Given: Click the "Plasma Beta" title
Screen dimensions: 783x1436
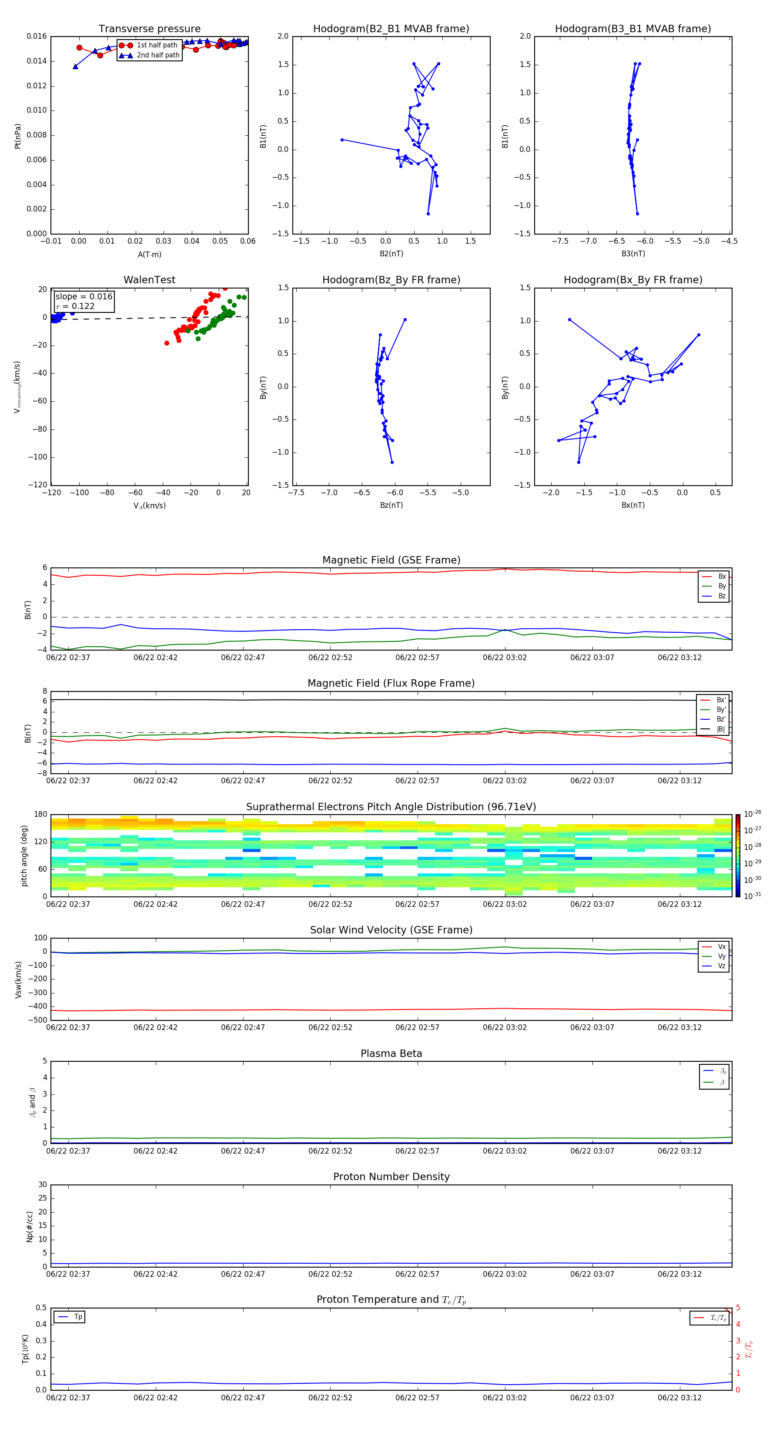Looking at the screenshot, I should coord(391,1054).
